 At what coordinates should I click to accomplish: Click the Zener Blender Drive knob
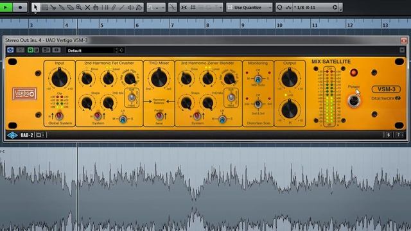tap(186, 78)
